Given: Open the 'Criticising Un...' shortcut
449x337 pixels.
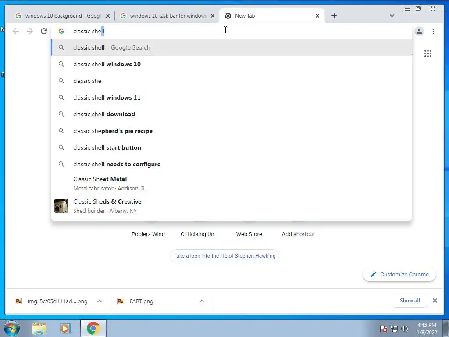Looking at the screenshot, I should click(x=200, y=234).
